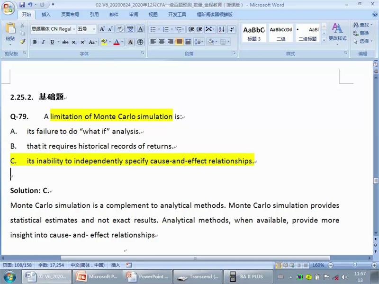Align text right
The width and height of the screenshot is (379, 284).
pyautogui.click(x=171, y=42)
